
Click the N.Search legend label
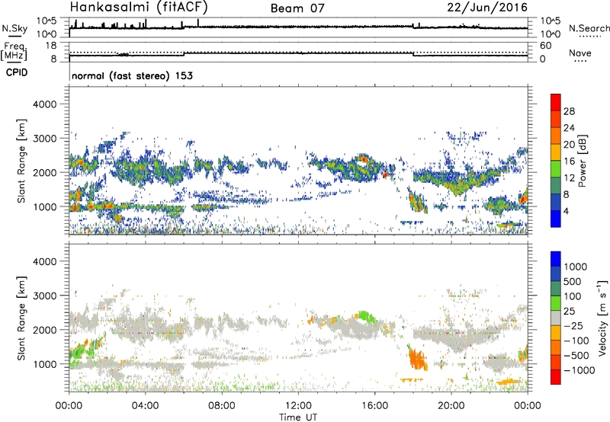point(589,28)
